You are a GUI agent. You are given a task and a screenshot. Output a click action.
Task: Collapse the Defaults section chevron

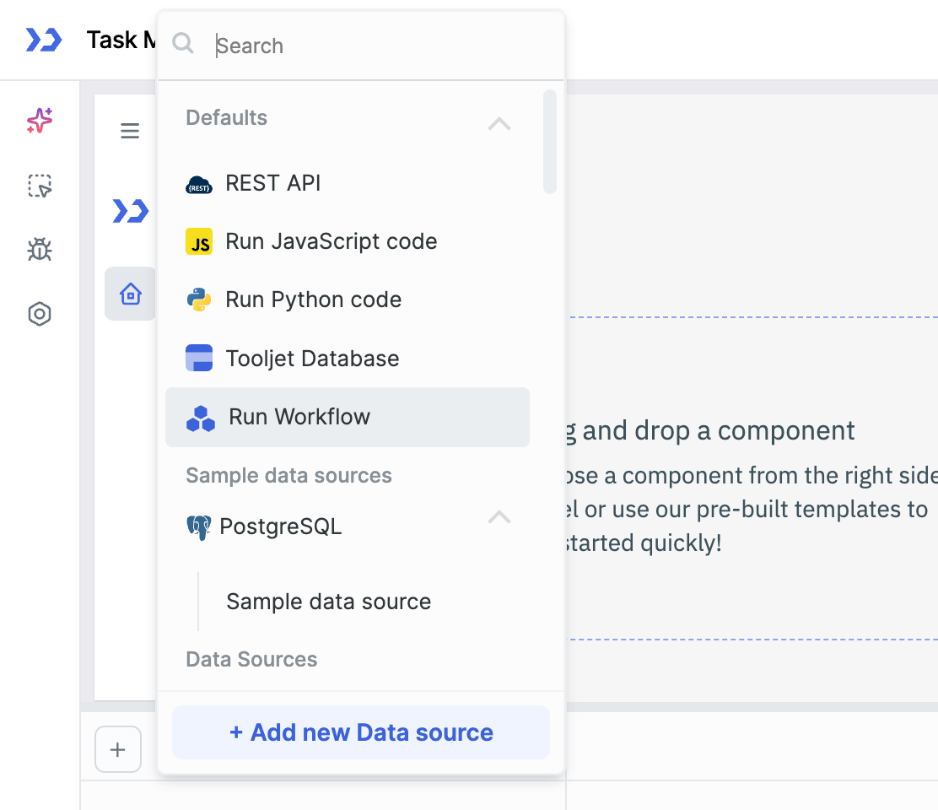tap(499, 124)
